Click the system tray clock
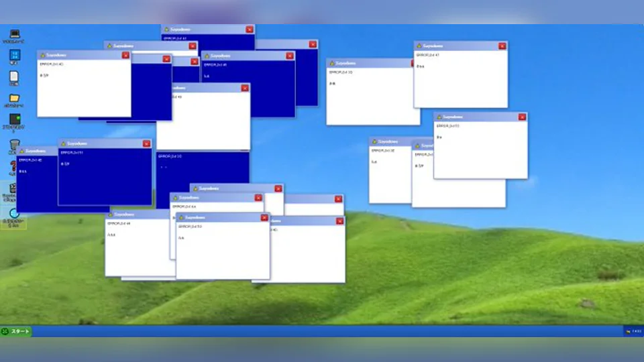 tap(637, 331)
